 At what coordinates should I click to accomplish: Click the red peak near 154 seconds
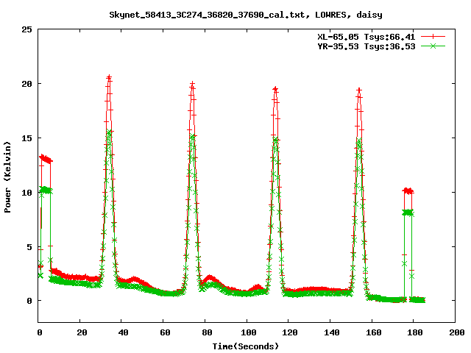coord(359,90)
